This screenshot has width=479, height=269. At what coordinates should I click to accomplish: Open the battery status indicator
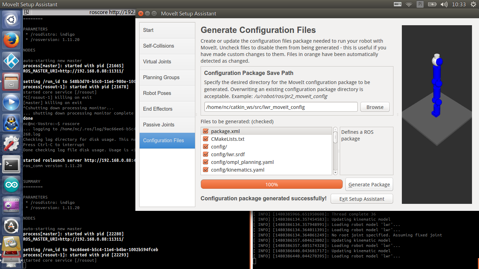432,4
